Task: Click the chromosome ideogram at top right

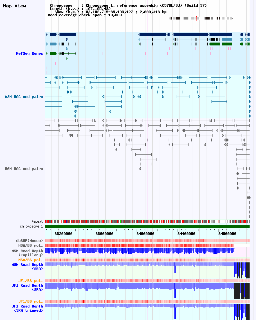Action: [201, 18]
